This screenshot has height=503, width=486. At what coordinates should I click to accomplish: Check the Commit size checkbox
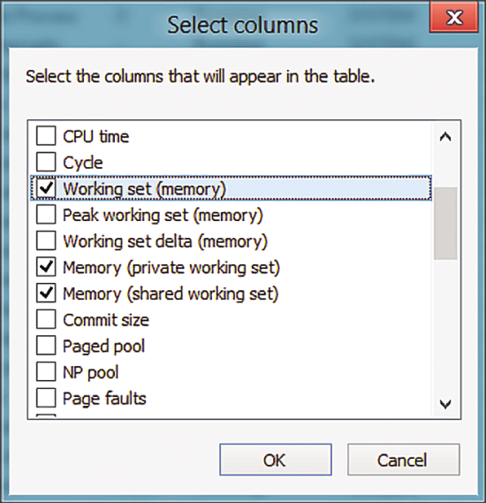(46, 319)
